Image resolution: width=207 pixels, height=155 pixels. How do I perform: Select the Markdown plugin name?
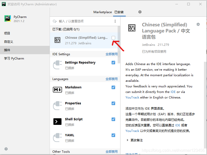(x=73, y=87)
